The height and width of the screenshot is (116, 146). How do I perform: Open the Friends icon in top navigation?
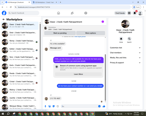click(72, 13)
